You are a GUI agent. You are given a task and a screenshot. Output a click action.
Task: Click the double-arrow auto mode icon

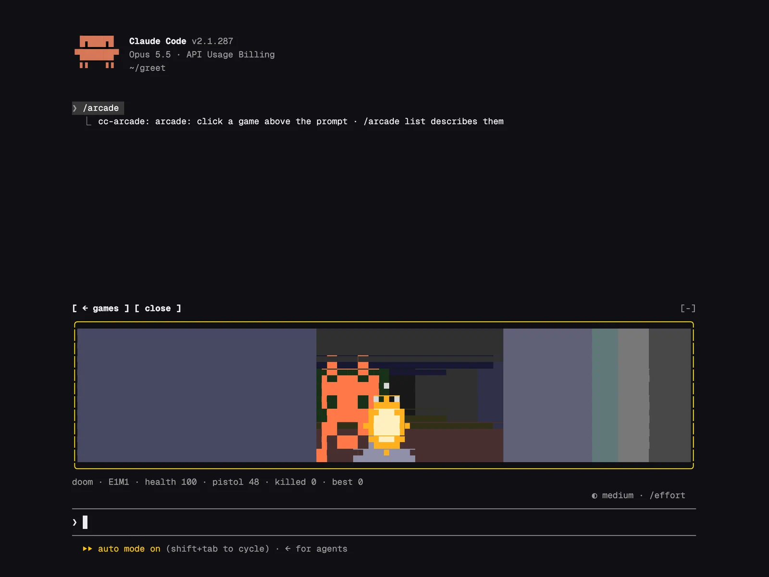coord(87,549)
